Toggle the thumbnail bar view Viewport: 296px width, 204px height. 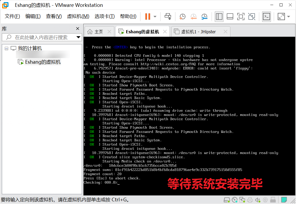tap(230, 17)
